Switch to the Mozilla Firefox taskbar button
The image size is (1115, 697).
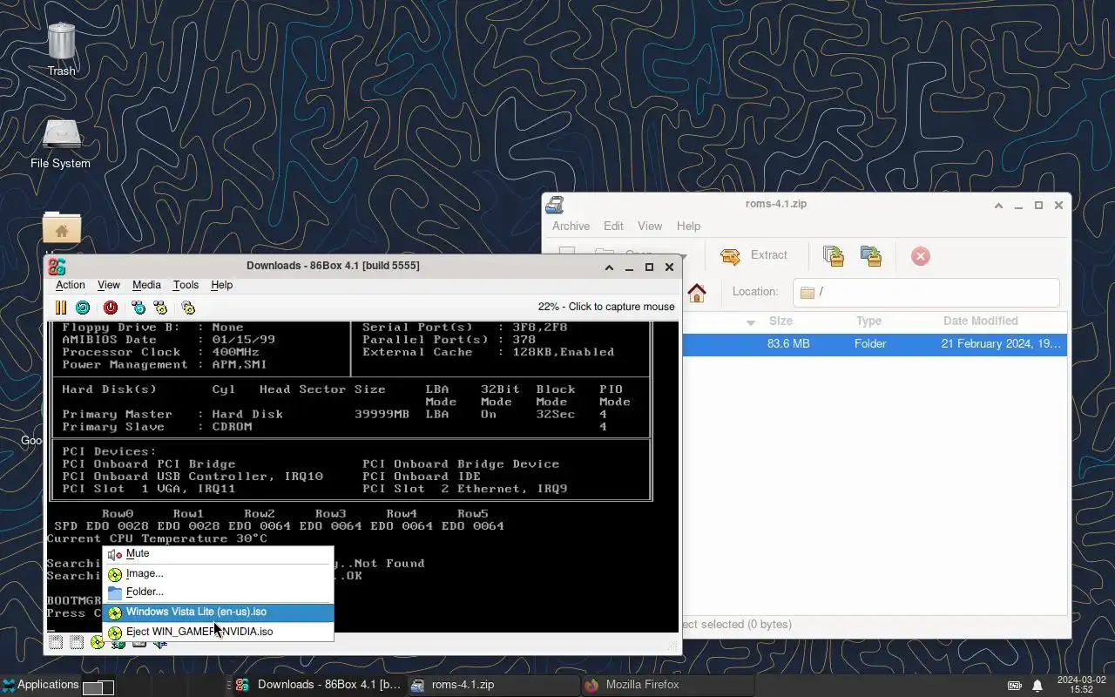pyautogui.click(x=668, y=685)
